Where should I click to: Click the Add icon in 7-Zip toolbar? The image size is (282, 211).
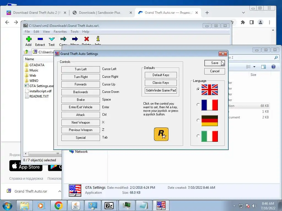coord(29,39)
